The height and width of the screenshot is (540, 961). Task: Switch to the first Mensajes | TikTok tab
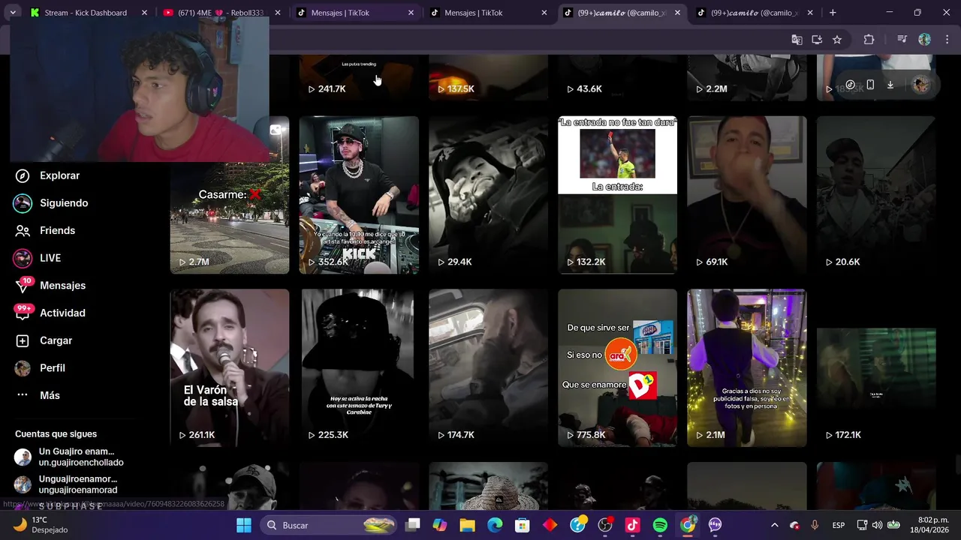coord(354,13)
